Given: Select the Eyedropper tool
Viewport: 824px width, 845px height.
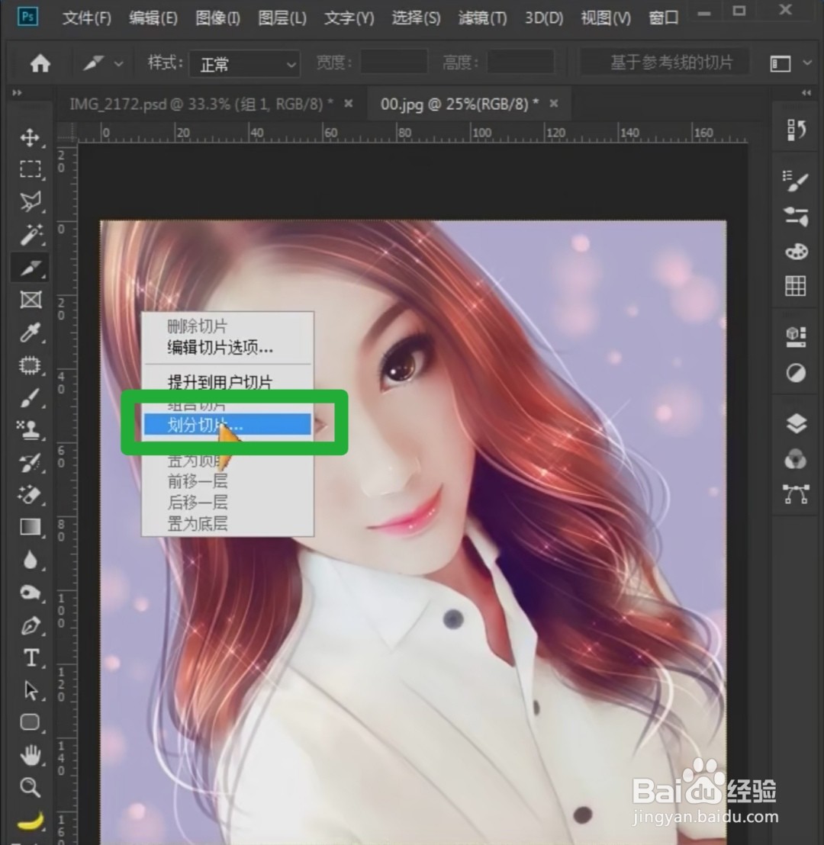Looking at the screenshot, I should (30, 333).
